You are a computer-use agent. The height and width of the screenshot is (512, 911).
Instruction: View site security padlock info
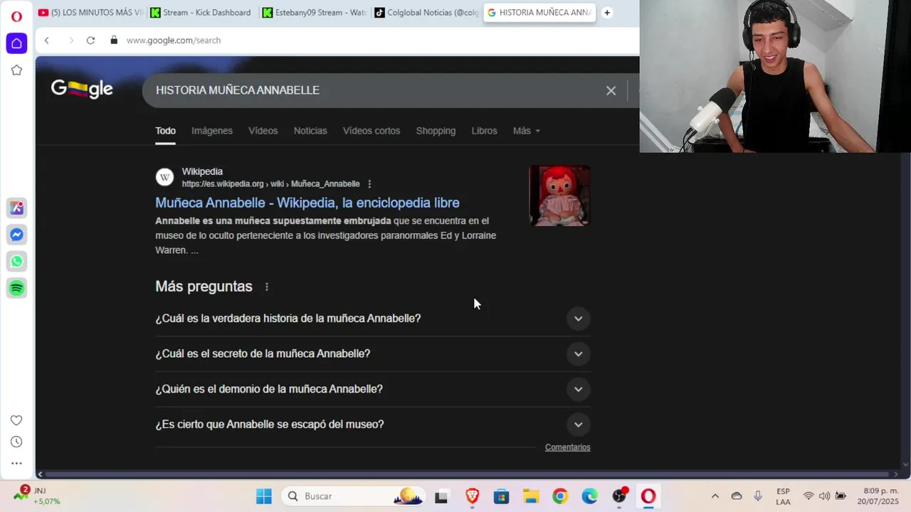click(x=114, y=41)
